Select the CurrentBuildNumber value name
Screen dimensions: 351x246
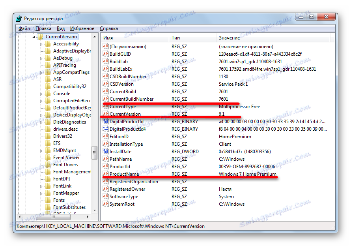click(131, 99)
